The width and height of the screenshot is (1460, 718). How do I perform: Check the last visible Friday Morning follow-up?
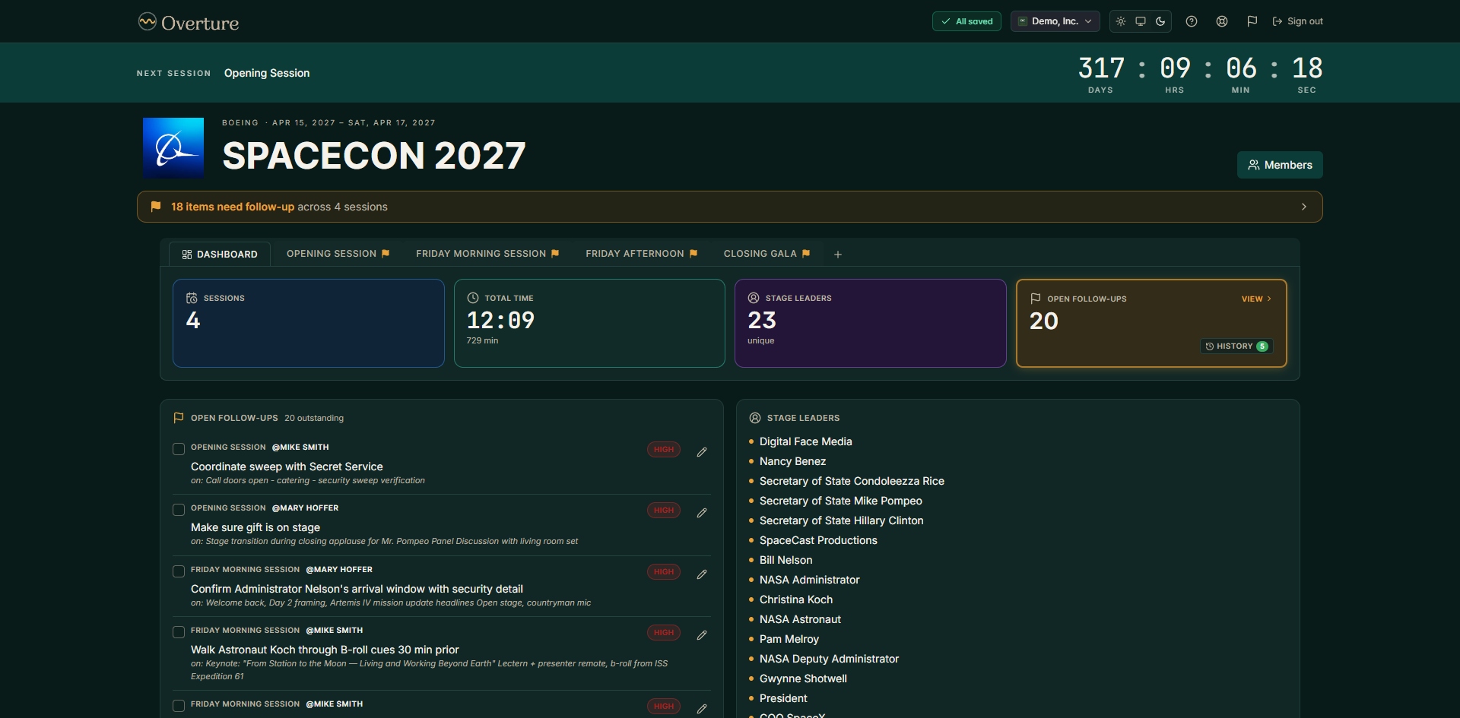point(179,706)
